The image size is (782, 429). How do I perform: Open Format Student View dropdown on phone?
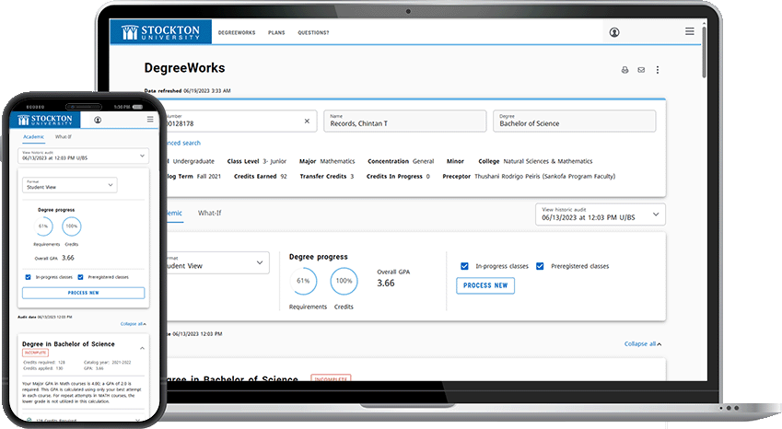[x=70, y=185]
